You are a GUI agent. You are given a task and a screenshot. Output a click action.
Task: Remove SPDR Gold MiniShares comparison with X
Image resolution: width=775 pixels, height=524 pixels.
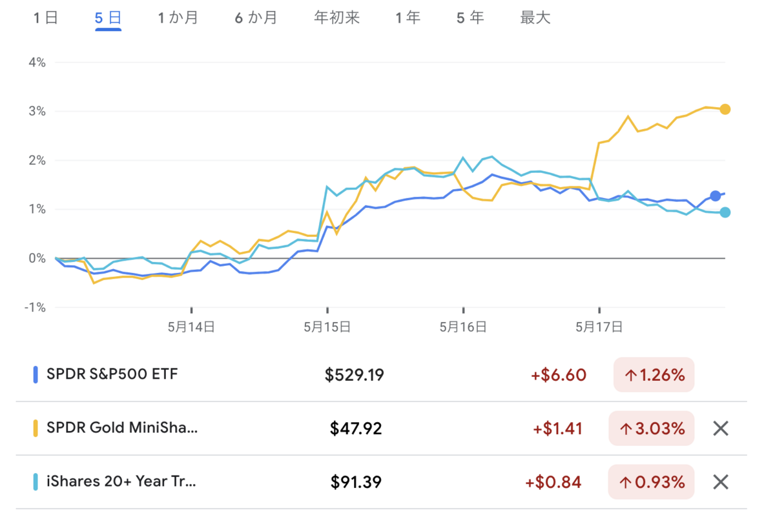pyautogui.click(x=720, y=428)
